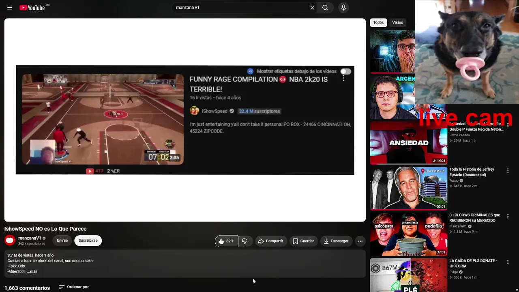519x292 pixels.
Task: Open the YouTube guide hamburger menu
Action: pyautogui.click(x=10, y=8)
